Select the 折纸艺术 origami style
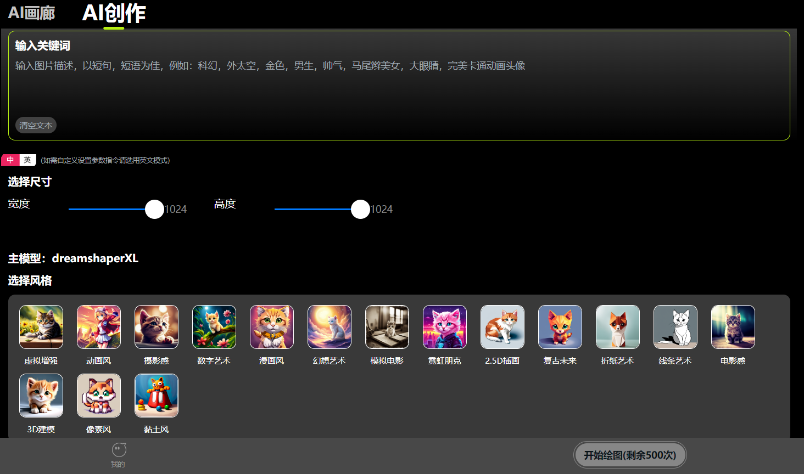Viewport: 804px width, 474px height. coord(618,327)
